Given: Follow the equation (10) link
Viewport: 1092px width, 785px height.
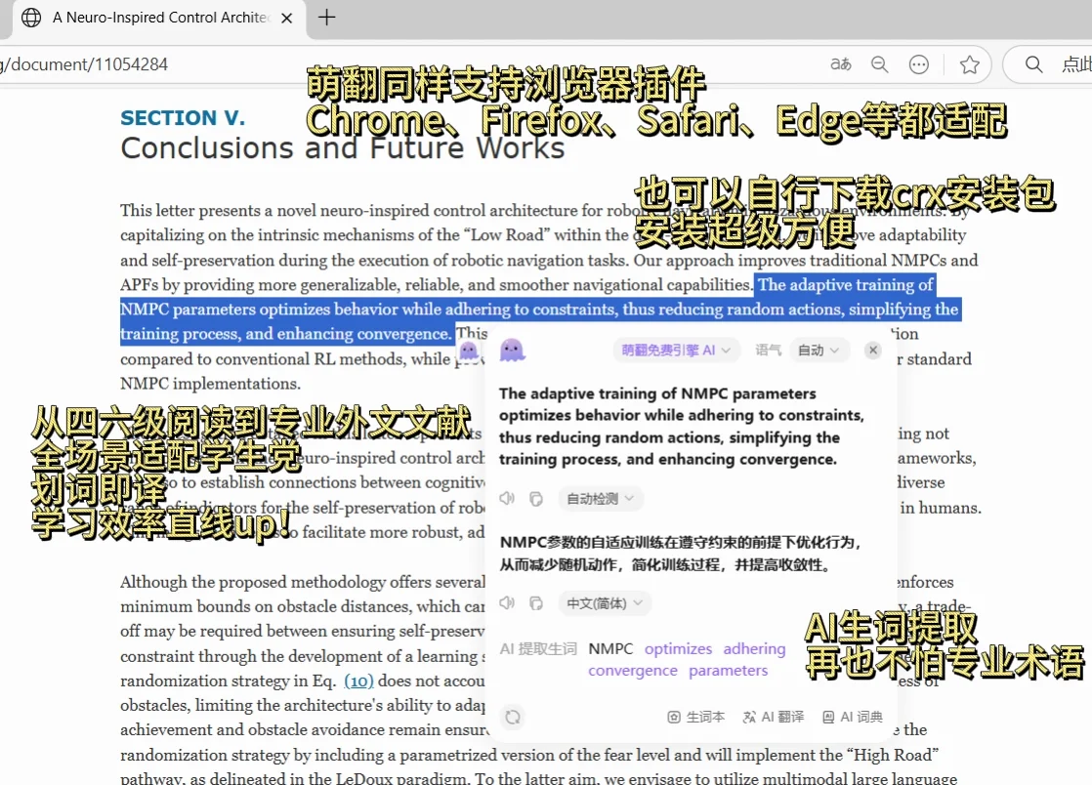Looking at the screenshot, I should (358, 681).
